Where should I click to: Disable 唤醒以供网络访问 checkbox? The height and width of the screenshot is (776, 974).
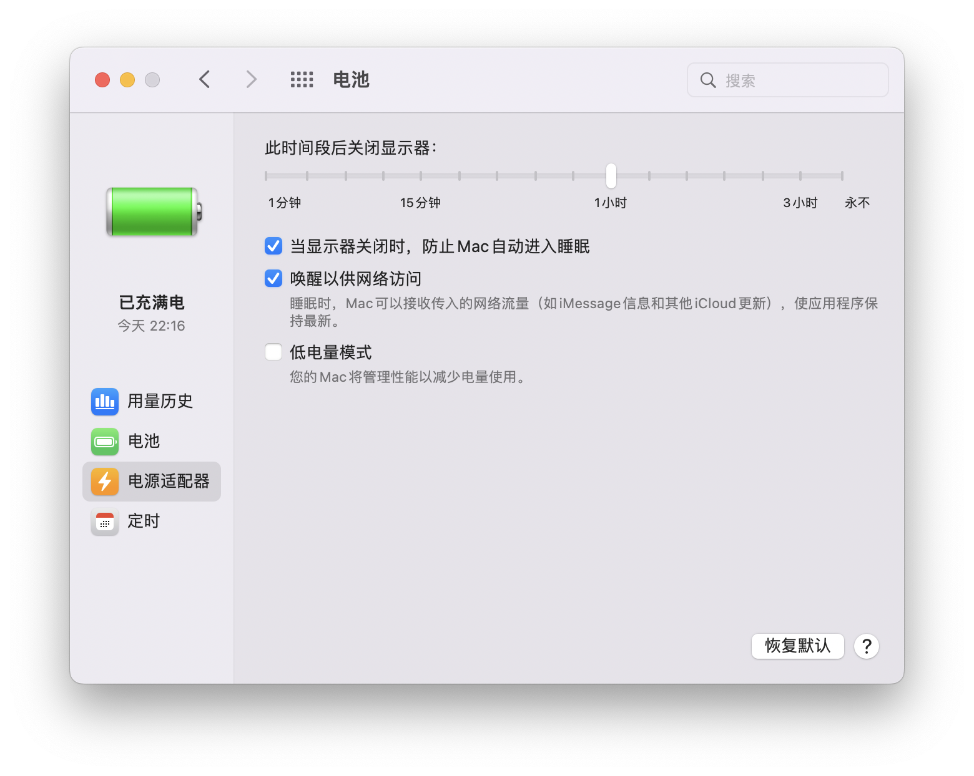click(273, 278)
